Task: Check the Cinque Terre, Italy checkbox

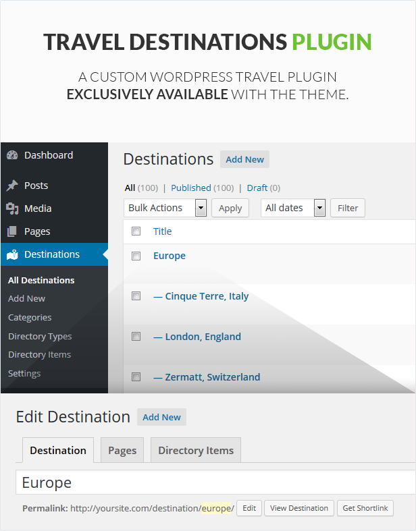Action: point(136,296)
